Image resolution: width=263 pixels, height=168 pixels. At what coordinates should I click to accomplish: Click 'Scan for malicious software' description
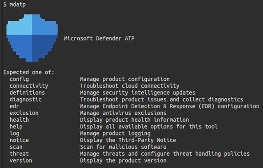pyautogui.click(x=123, y=147)
